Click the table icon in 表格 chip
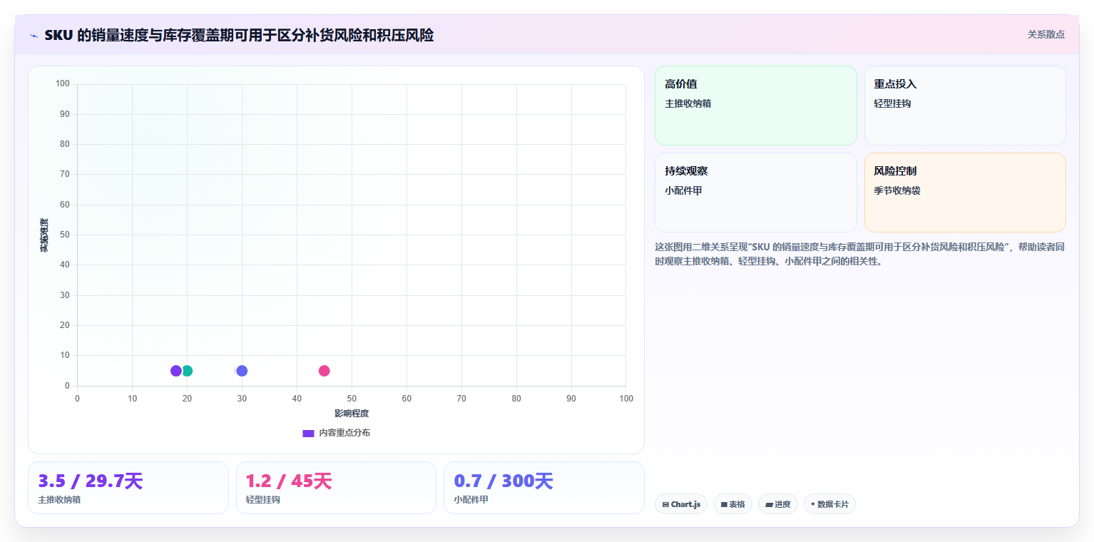This screenshot has width=1094, height=542. coord(724,504)
